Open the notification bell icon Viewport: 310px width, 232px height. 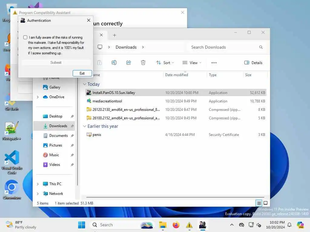pos(289,225)
